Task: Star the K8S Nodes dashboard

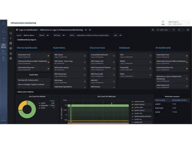Action: [x=85, y=81]
